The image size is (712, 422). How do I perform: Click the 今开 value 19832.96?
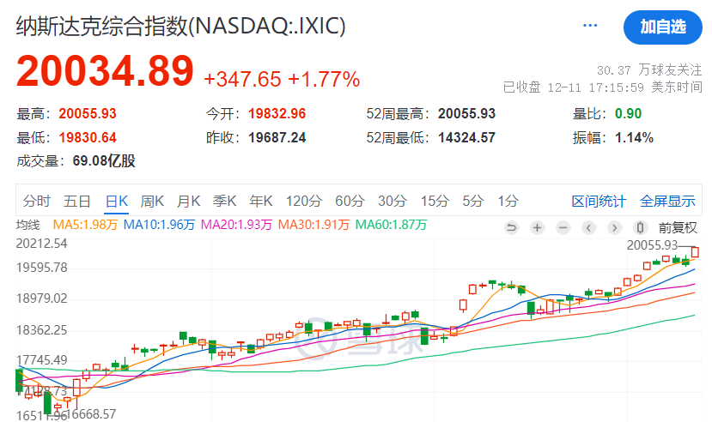click(277, 113)
